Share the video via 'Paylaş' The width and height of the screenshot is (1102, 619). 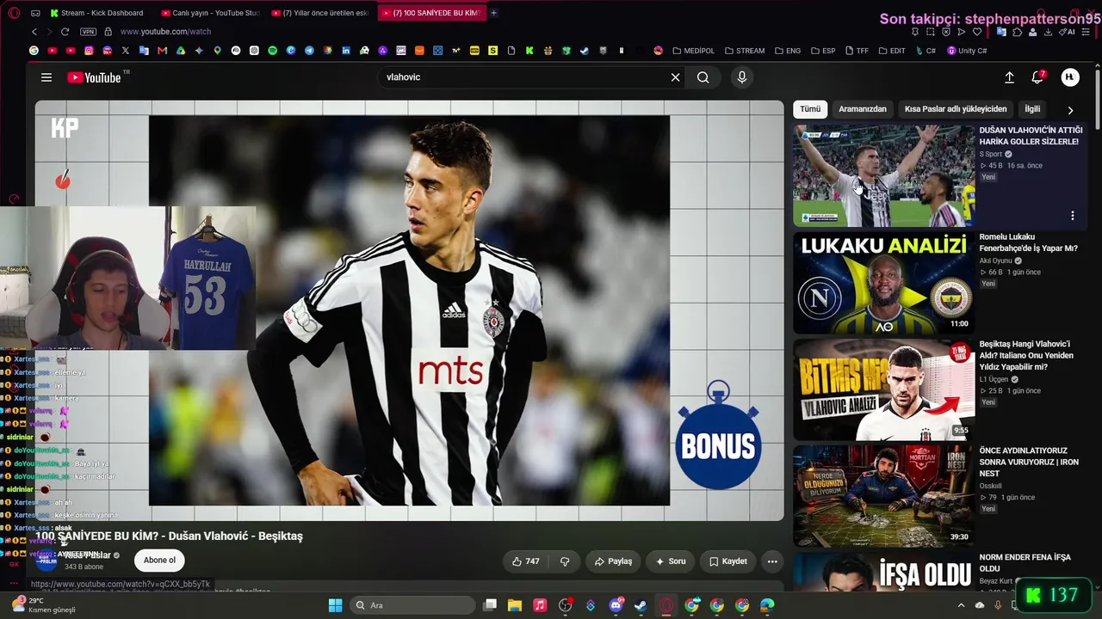click(613, 561)
